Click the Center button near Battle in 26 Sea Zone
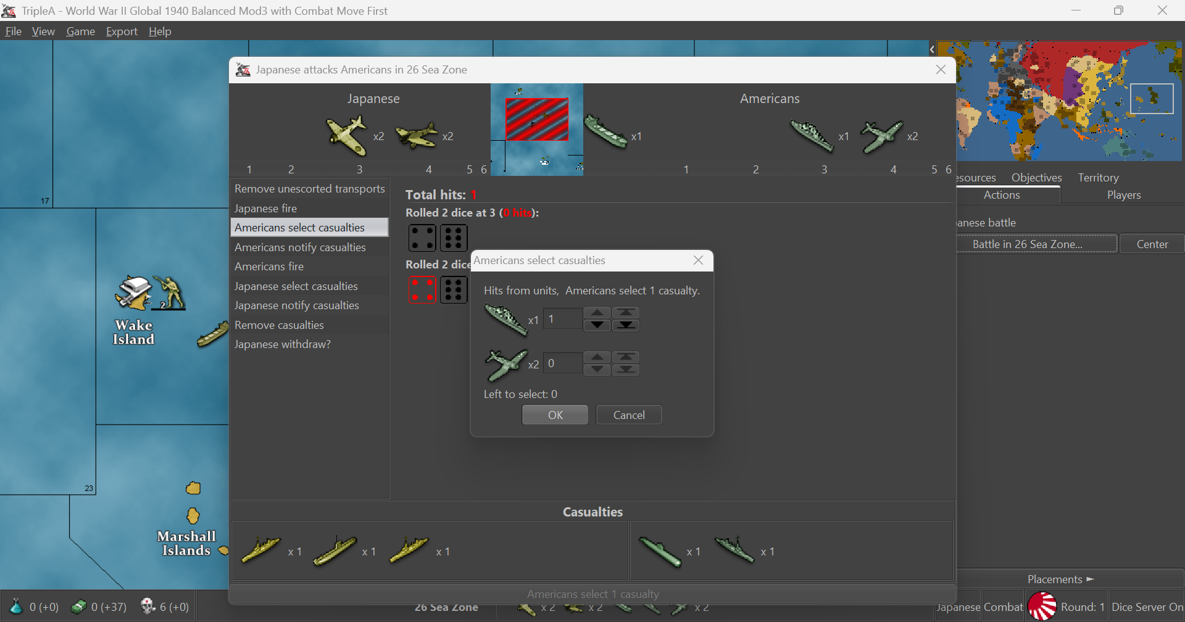The height and width of the screenshot is (622, 1185). (x=1152, y=243)
